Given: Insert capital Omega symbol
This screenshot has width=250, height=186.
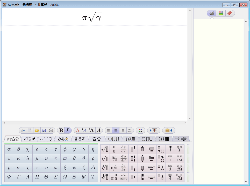Looking at the screenshot, I should pos(65,177).
